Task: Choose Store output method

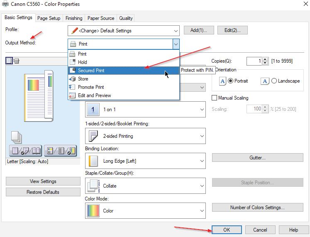Action: [124, 79]
